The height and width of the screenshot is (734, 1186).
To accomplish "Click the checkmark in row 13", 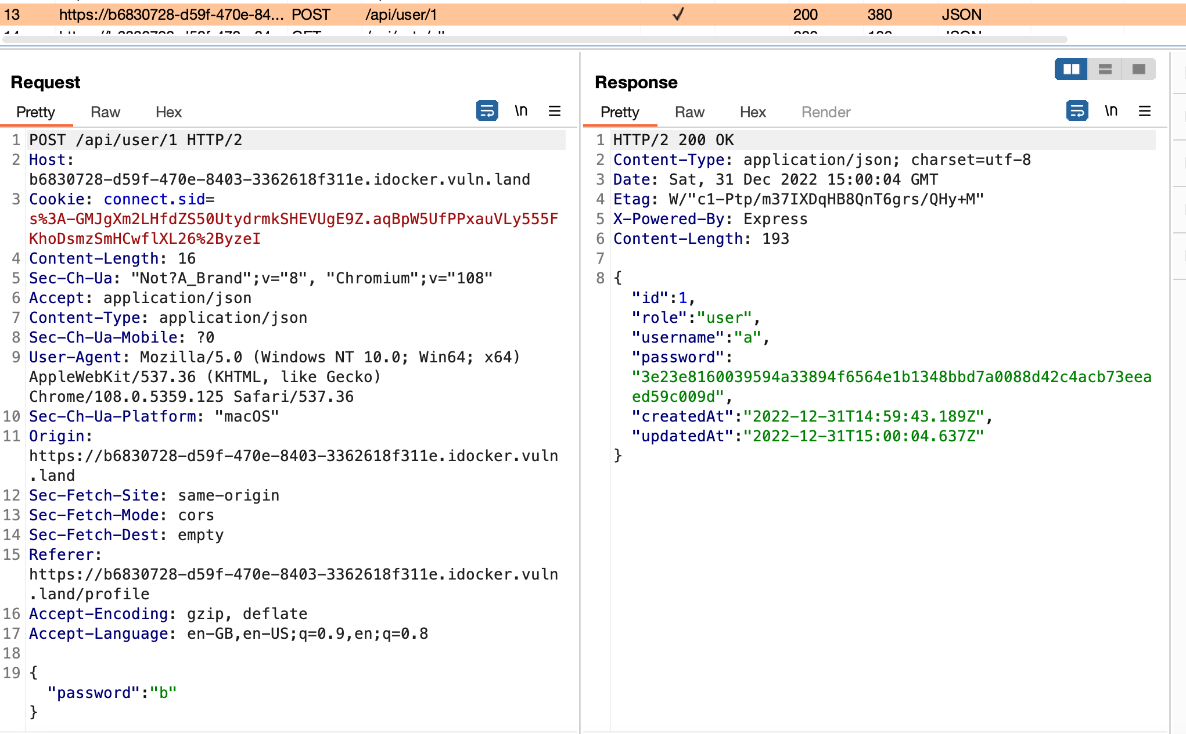I will pos(678,14).
